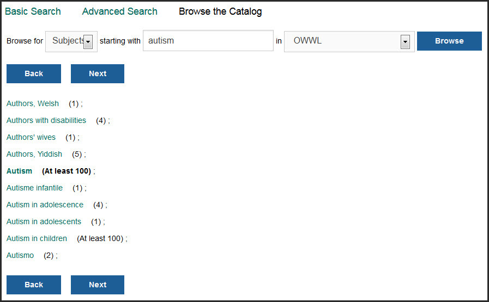Open the Basic Search tab
Viewport: 489px width, 302px height.
(x=33, y=11)
